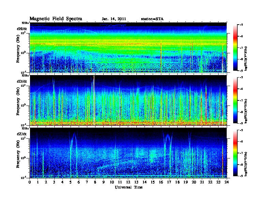Click hour tick label '6' on time axis

pyautogui.click(x=79, y=182)
